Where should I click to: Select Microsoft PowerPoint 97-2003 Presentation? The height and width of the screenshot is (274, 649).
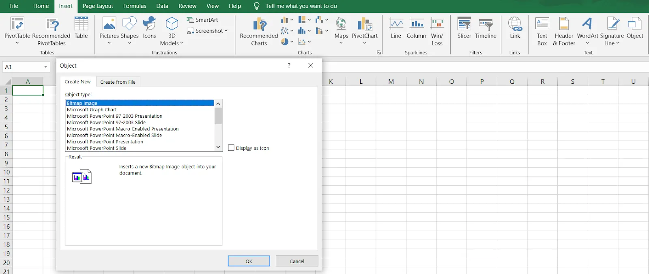[140, 116]
